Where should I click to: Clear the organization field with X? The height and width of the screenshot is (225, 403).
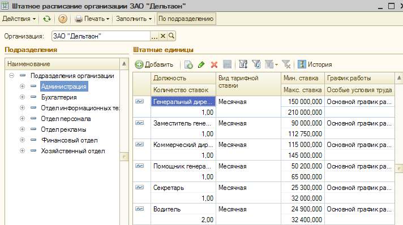pyautogui.click(x=163, y=36)
